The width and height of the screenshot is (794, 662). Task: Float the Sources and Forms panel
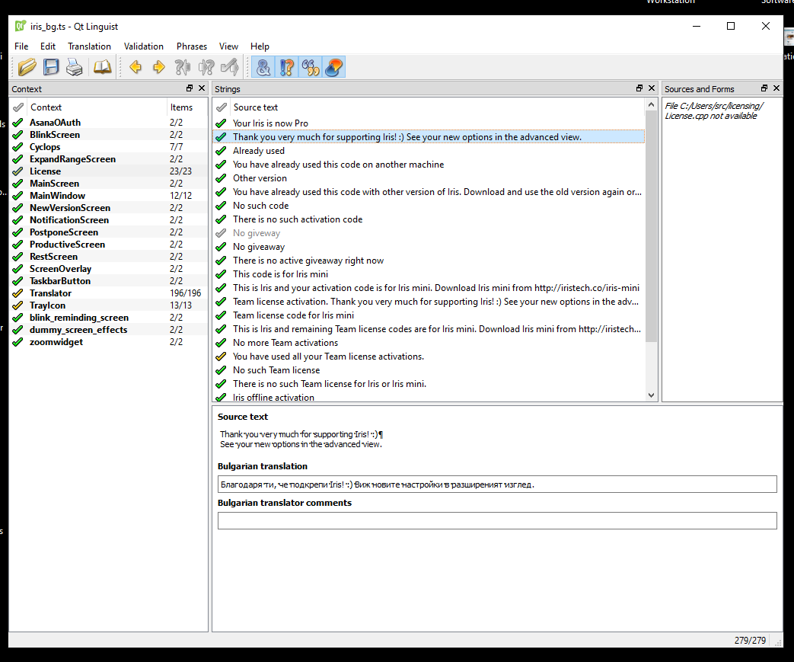(764, 88)
